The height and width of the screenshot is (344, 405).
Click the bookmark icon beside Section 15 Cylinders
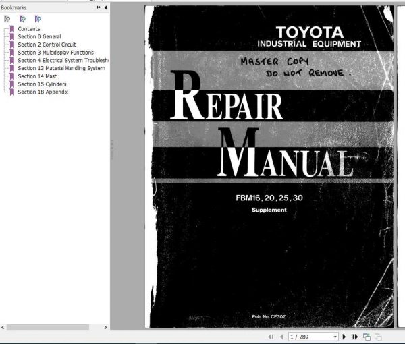(11, 84)
